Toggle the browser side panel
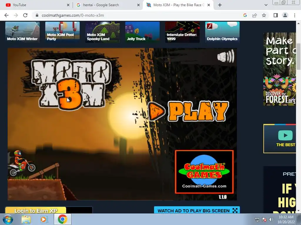 click(x=276, y=15)
